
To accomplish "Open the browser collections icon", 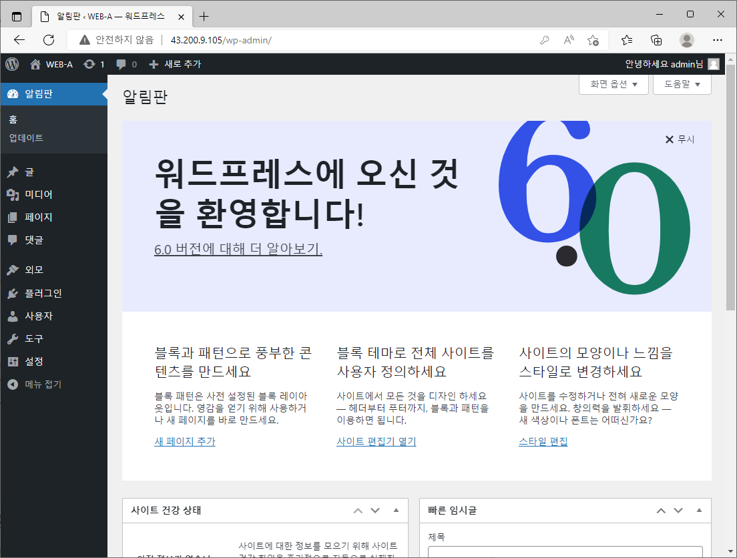I will pos(656,41).
